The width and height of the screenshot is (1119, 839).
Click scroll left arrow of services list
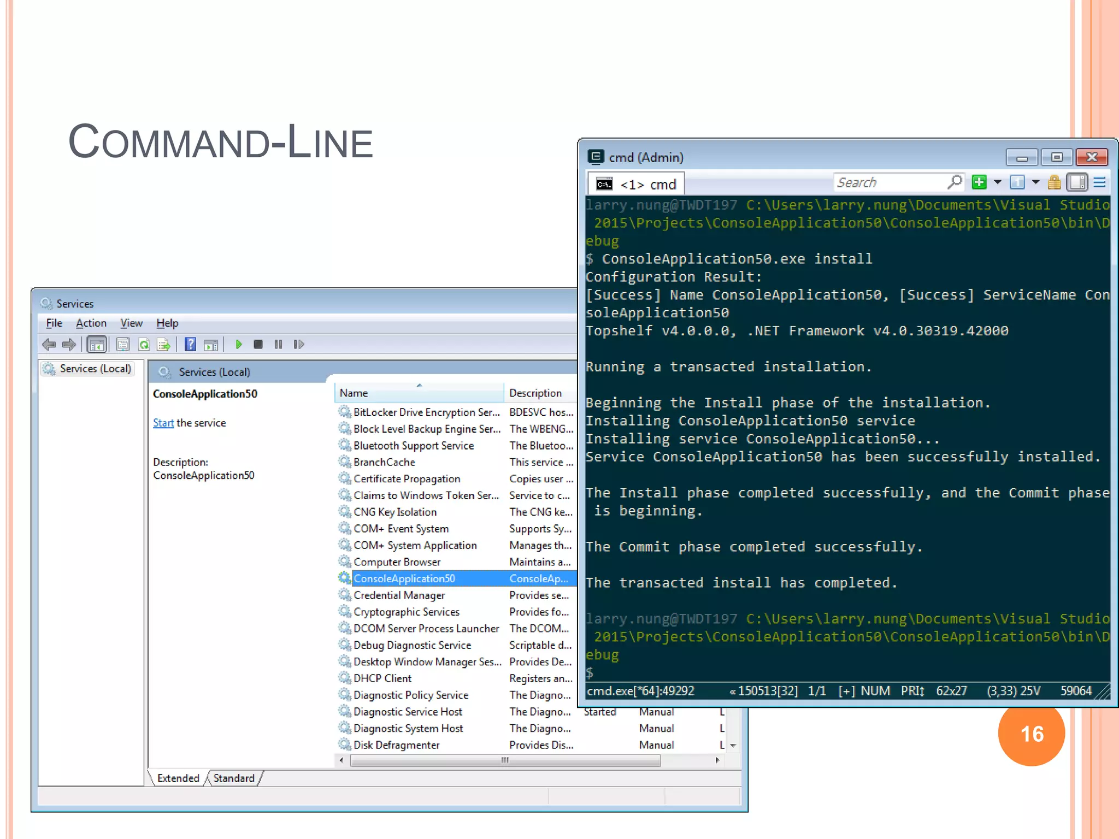[x=341, y=760]
